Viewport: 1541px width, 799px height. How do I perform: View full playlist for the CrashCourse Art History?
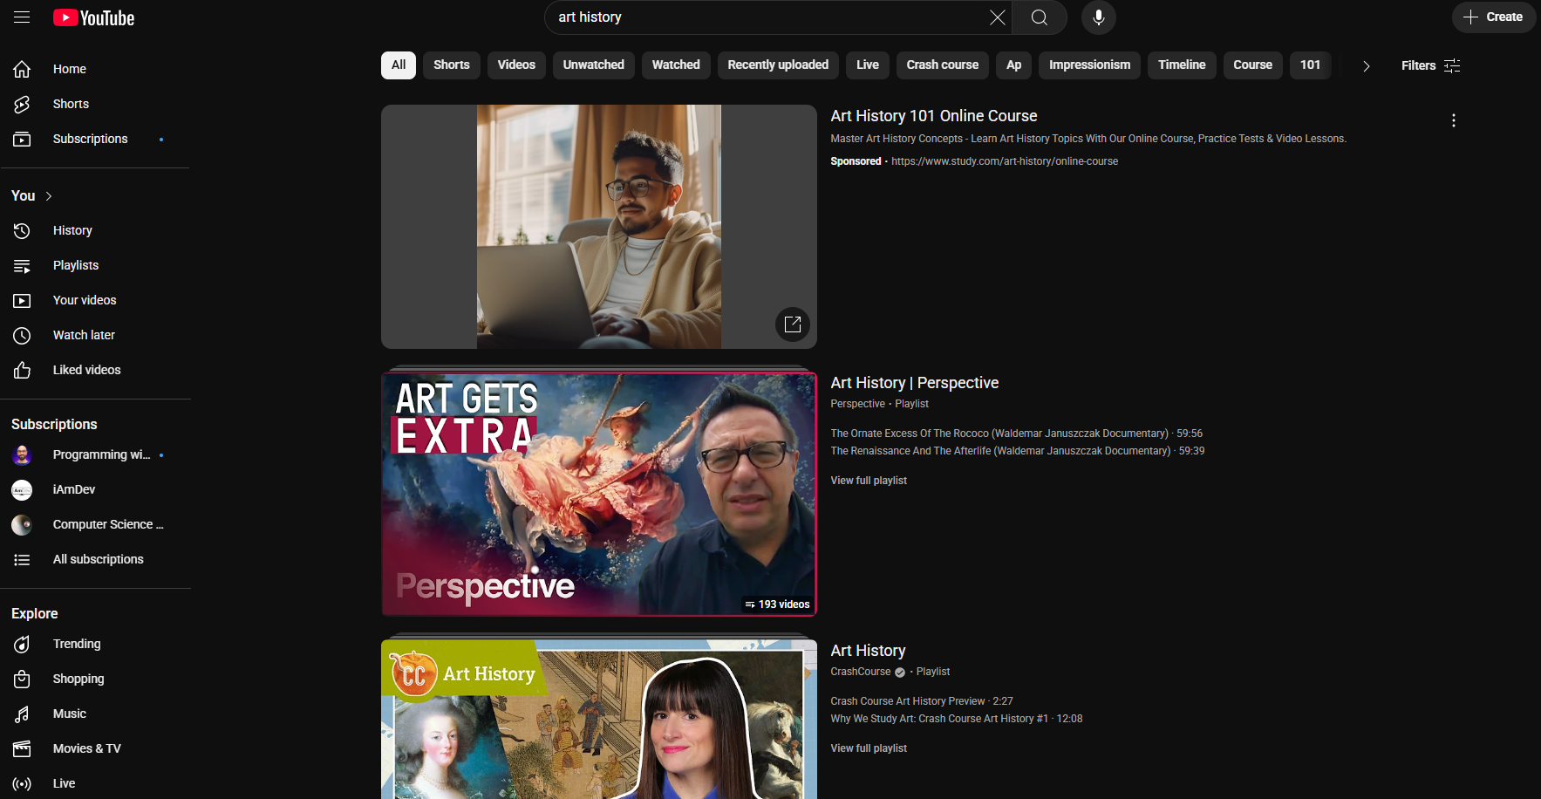pyautogui.click(x=868, y=748)
